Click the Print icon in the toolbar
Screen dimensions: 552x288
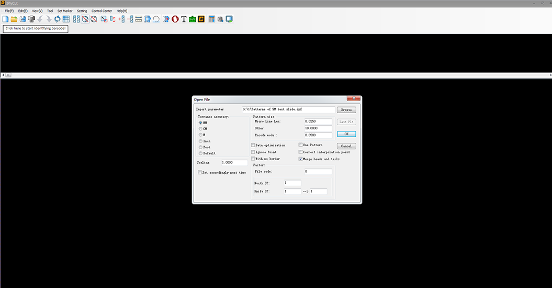[x=31, y=19]
